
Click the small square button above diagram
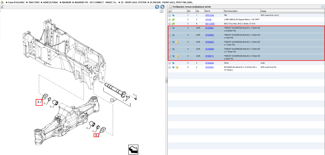(x=162, y=11)
